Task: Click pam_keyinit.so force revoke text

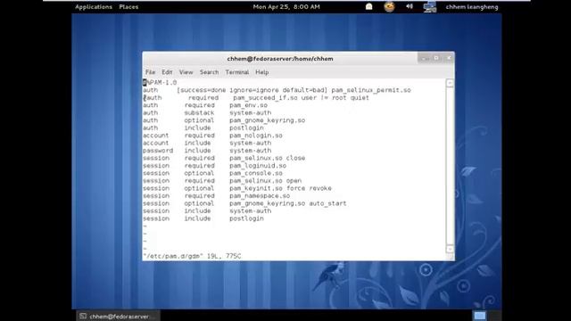Action: coord(280,188)
